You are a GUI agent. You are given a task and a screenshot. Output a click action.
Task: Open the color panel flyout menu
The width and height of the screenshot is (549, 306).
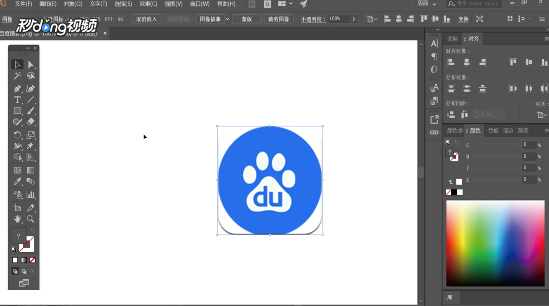(546, 131)
